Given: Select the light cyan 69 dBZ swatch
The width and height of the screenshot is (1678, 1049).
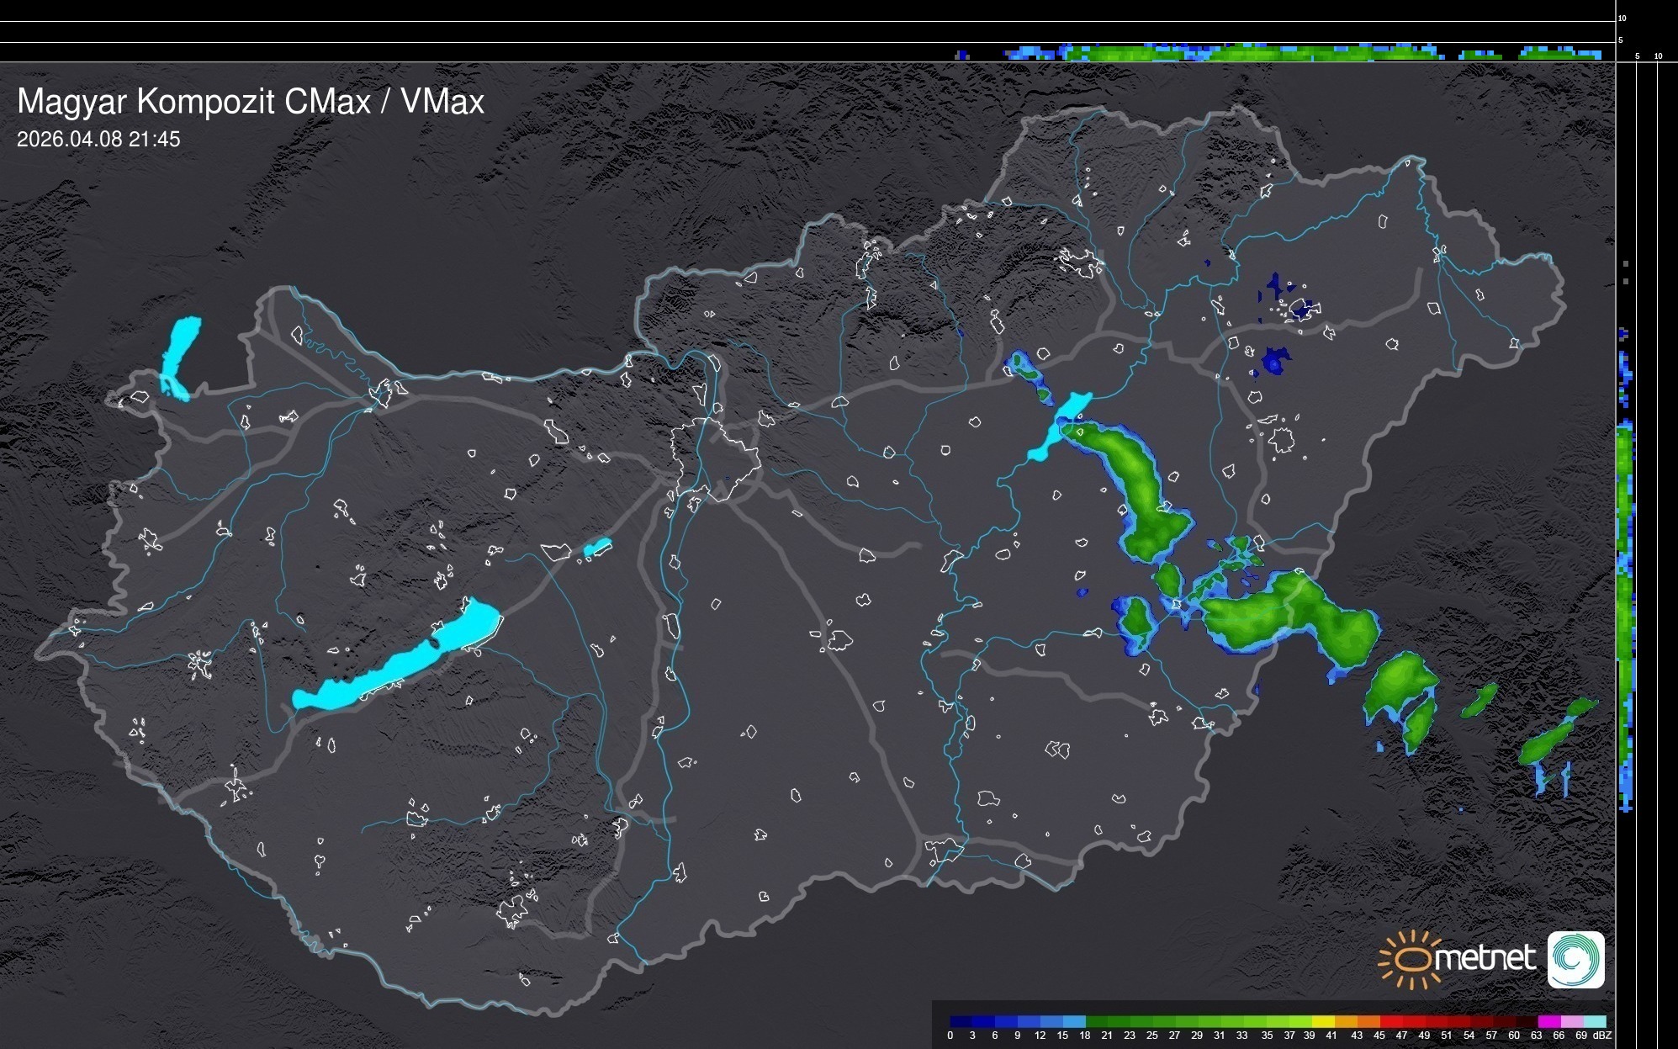Looking at the screenshot, I should pos(1594,1021).
